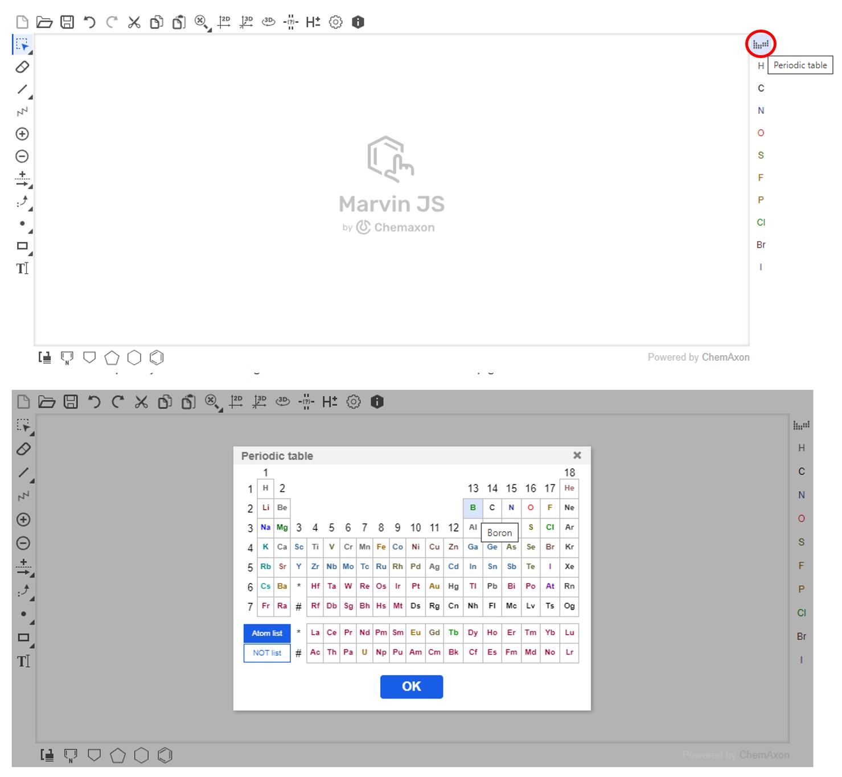Select NOT list button

coord(267,653)
